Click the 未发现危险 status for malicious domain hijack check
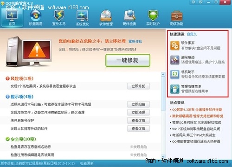Image resolution: width=232 pixels, height=167 pixels. 138,147
